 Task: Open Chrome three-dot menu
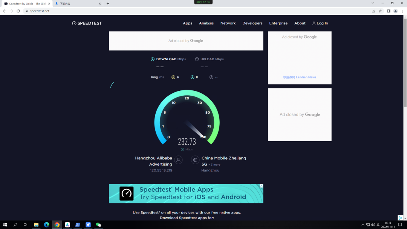[402, 11]
